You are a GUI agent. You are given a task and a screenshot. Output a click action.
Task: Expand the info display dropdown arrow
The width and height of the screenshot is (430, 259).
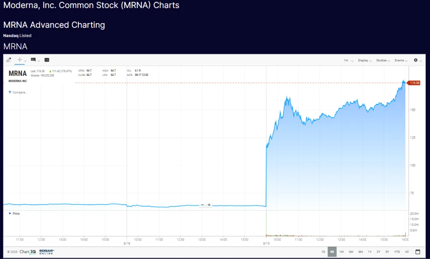coord(39,61)
